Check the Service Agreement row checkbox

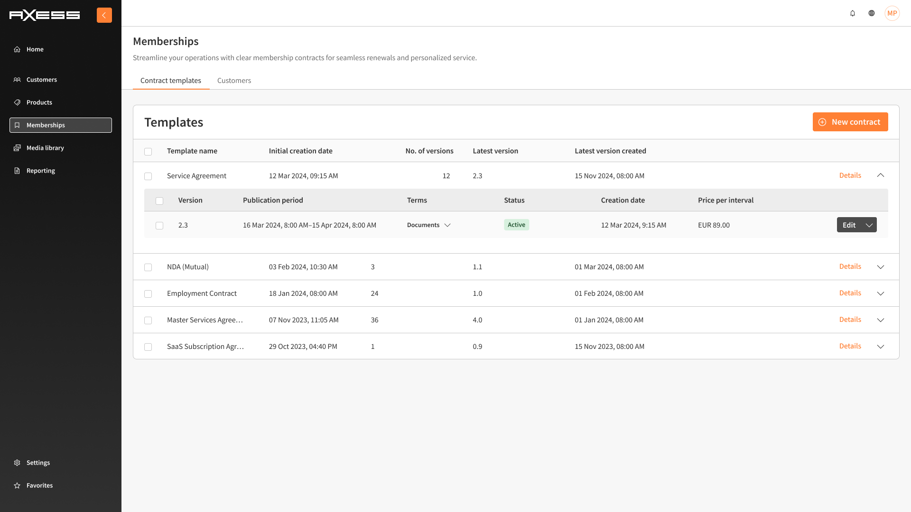coord(148,176)
